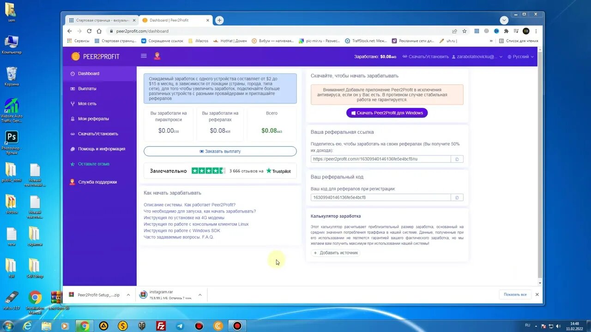Open Скачать/Установить link in header
Viewport: 591px width, 332px height.
426,57
